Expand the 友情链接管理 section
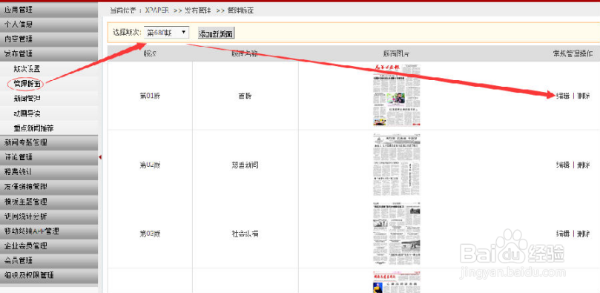 (49, 187)
